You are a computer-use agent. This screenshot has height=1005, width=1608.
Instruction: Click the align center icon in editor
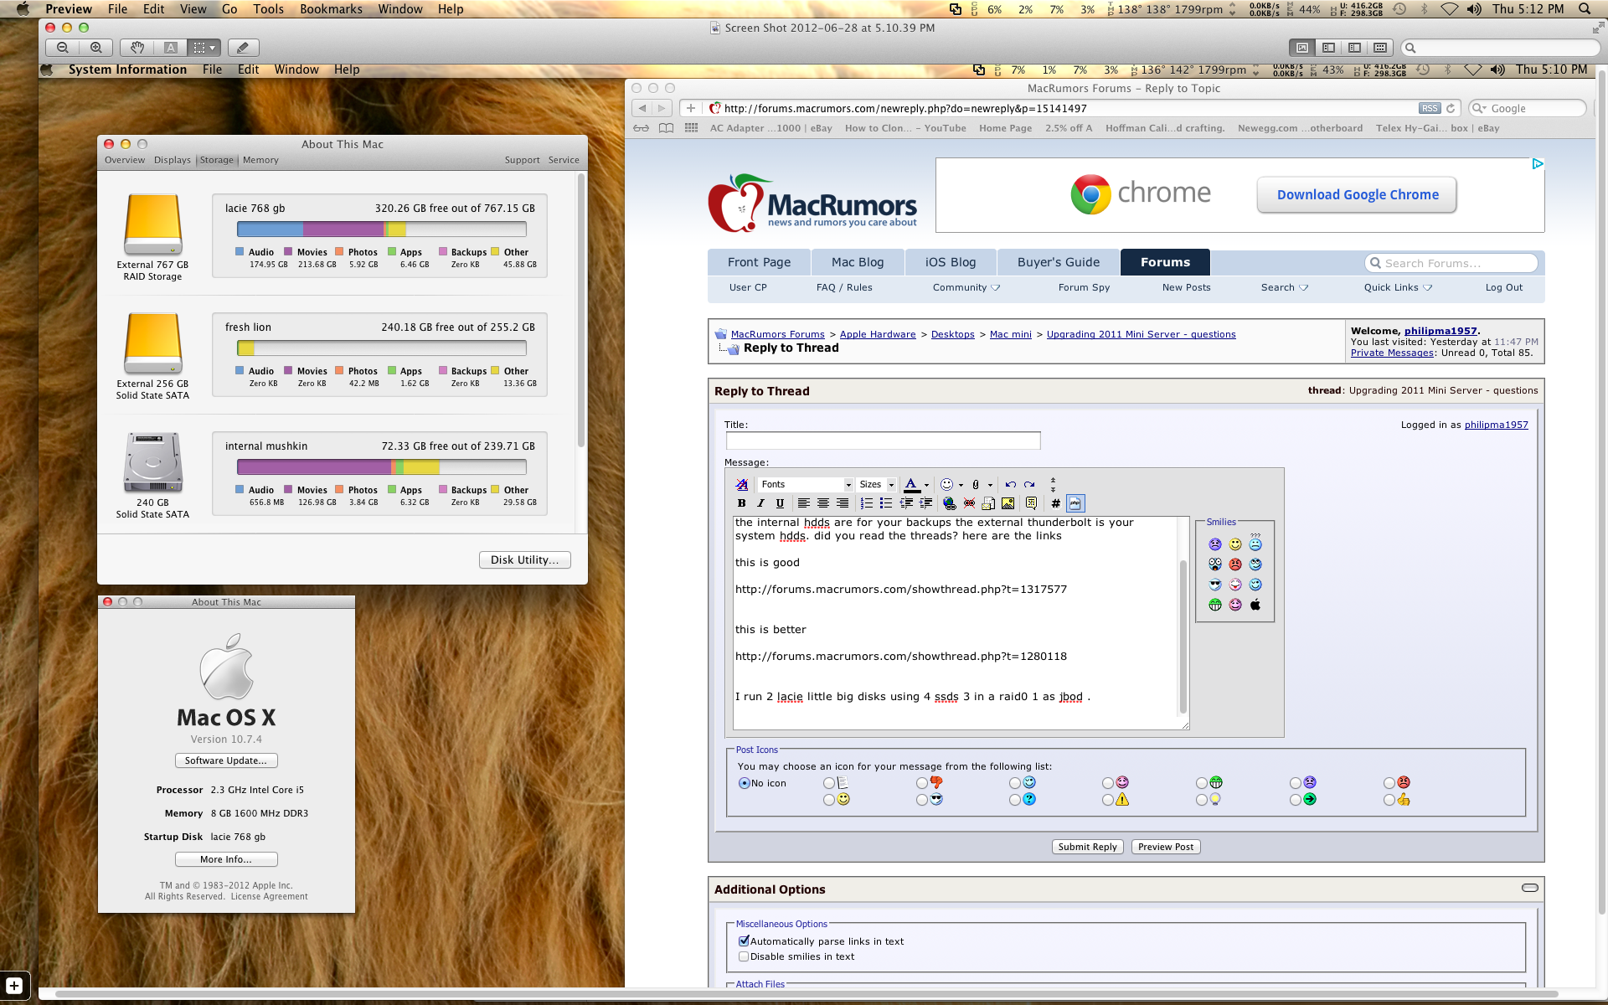coord(823,503)
